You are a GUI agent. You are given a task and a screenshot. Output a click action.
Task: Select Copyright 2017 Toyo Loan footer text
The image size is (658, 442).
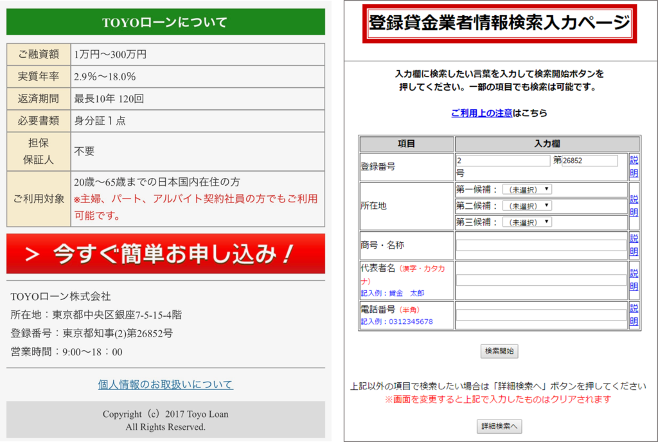165,420
